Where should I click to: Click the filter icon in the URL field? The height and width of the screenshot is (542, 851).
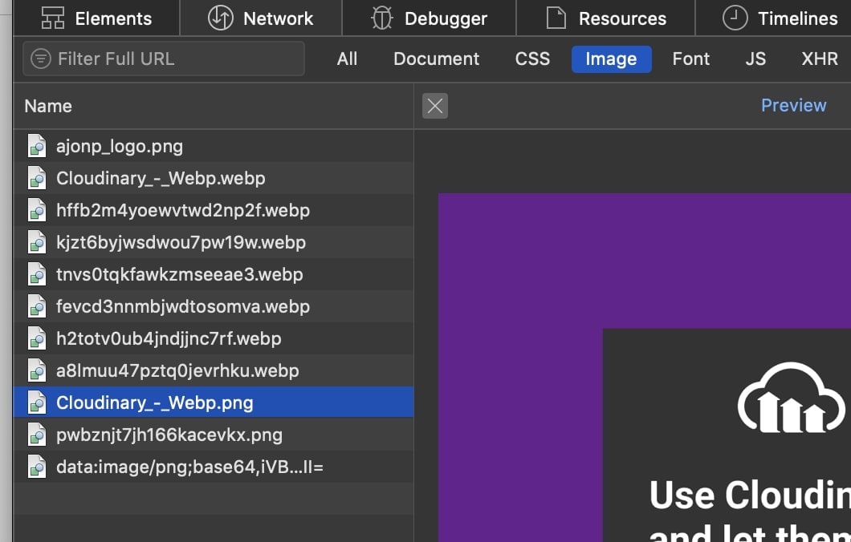pyautogui.click(x=41, y=59)
